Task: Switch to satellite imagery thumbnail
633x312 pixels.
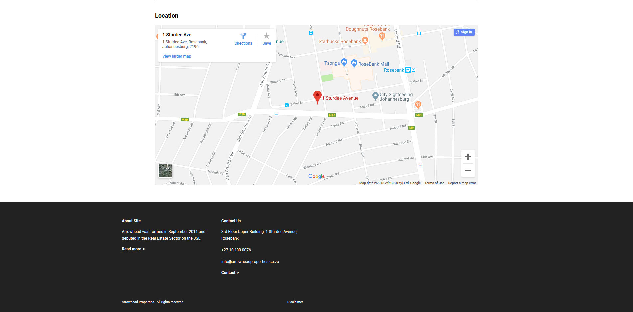Action: point(165,171)
